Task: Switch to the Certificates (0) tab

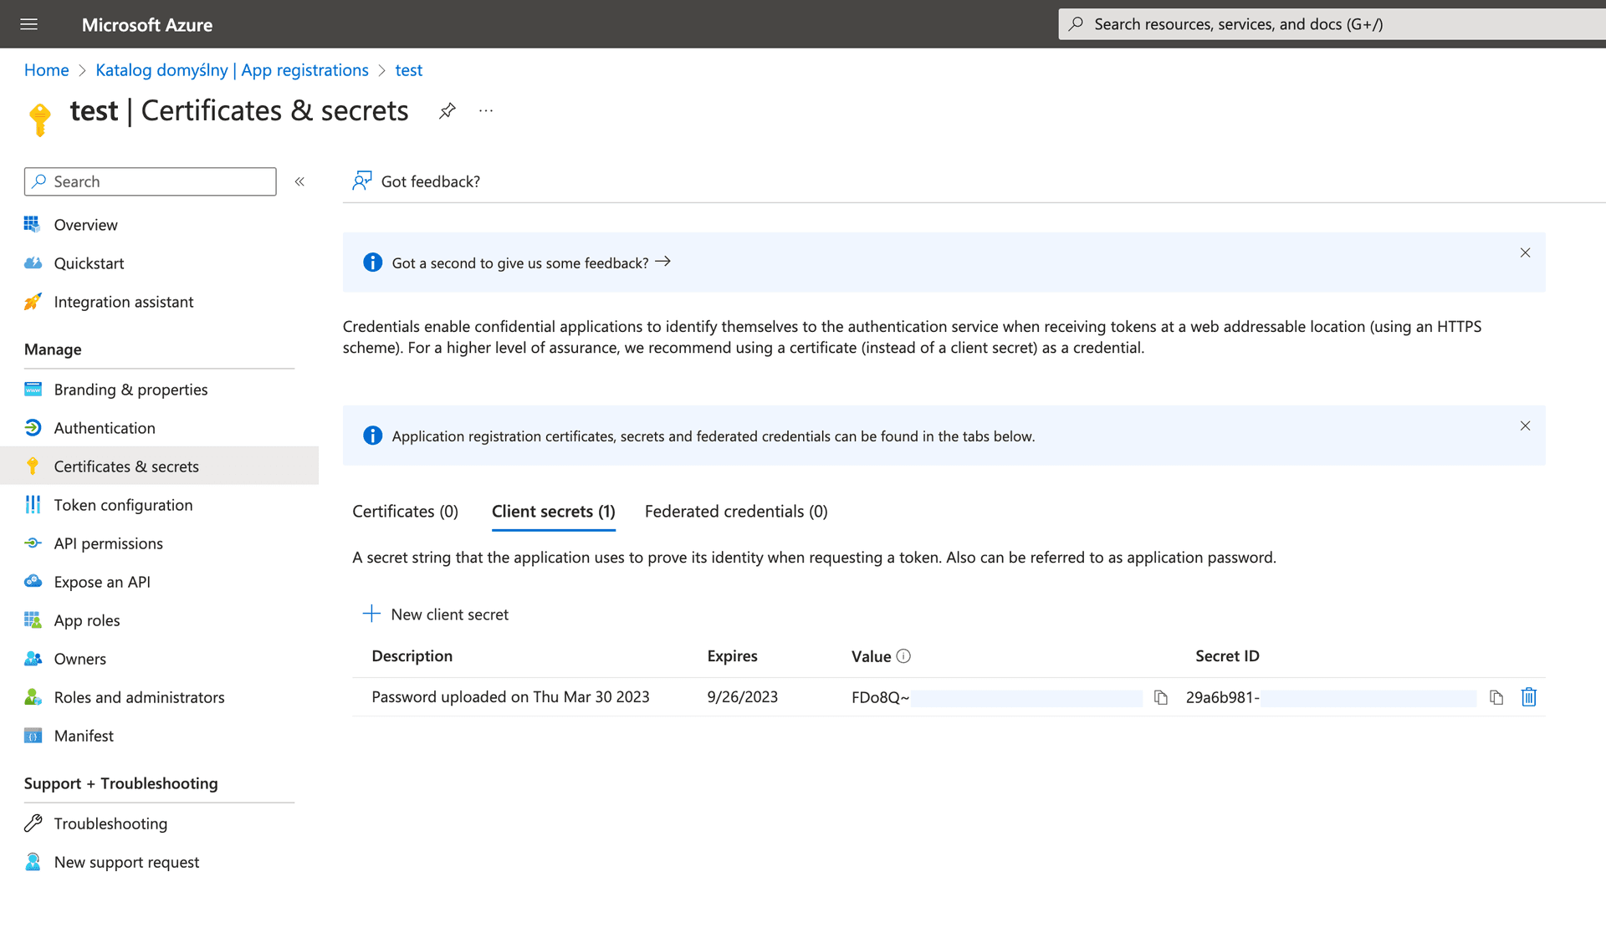Action: [405, 511]
